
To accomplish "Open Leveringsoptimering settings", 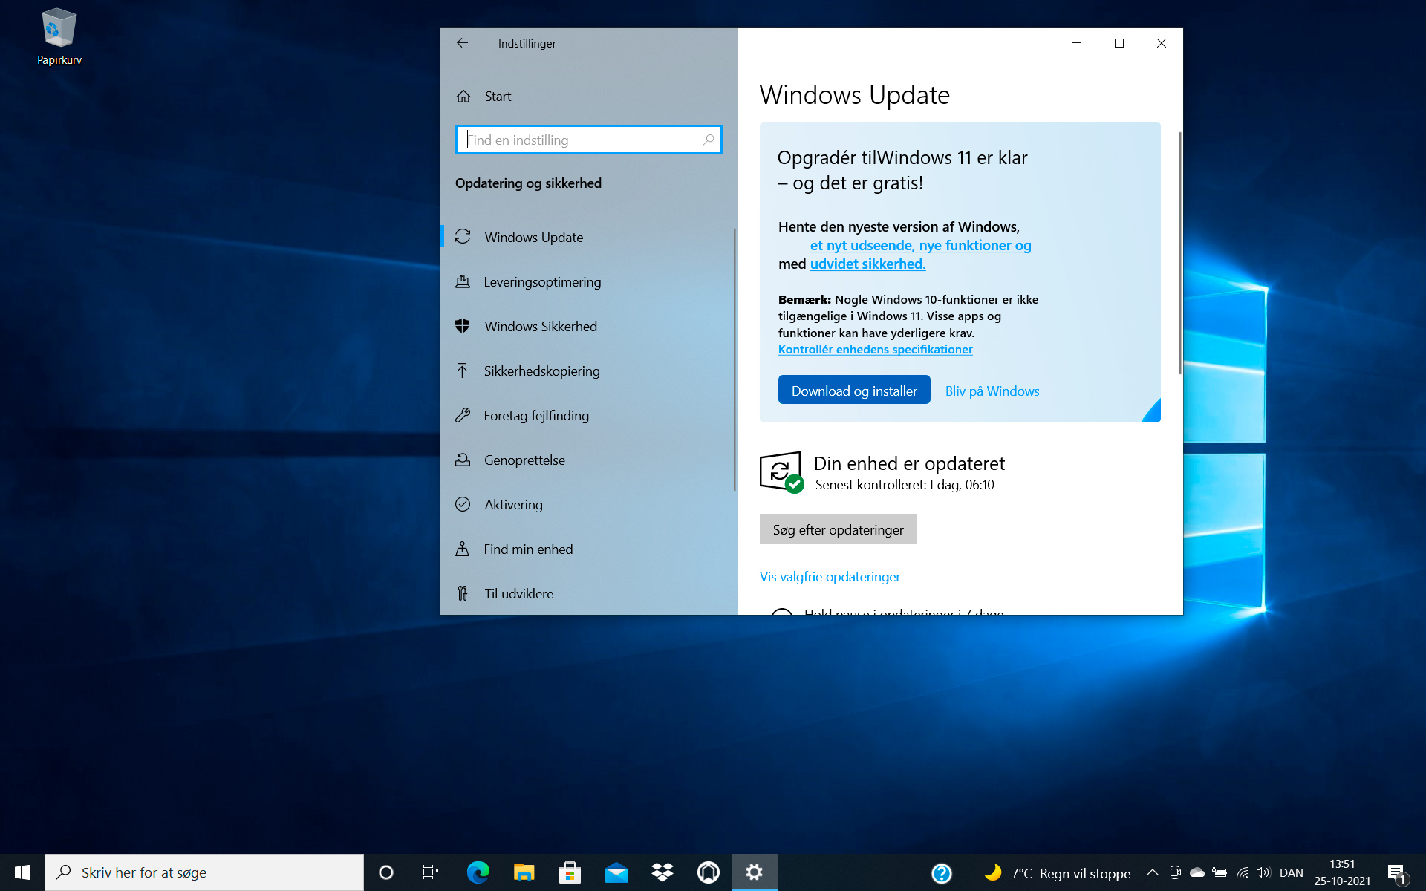I will click(x=587, y=281).
